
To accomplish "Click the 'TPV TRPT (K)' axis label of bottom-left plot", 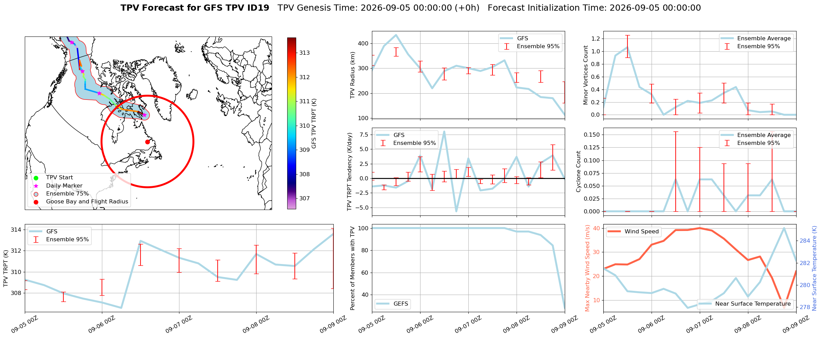I will pyautogui.click(x=6, y=268).
